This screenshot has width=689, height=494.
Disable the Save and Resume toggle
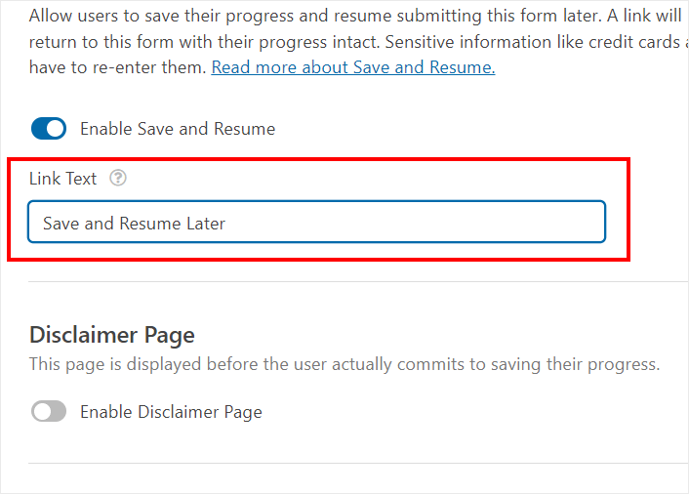(x=49, y=129)
